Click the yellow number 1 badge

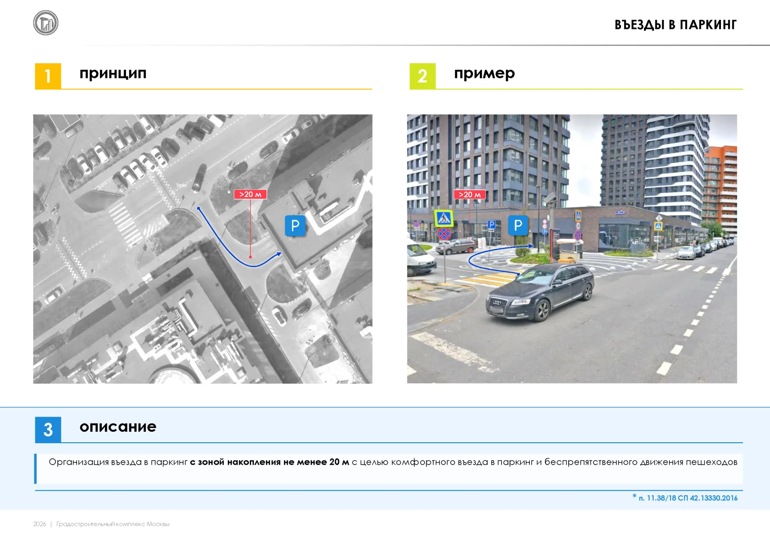(48, 76)
